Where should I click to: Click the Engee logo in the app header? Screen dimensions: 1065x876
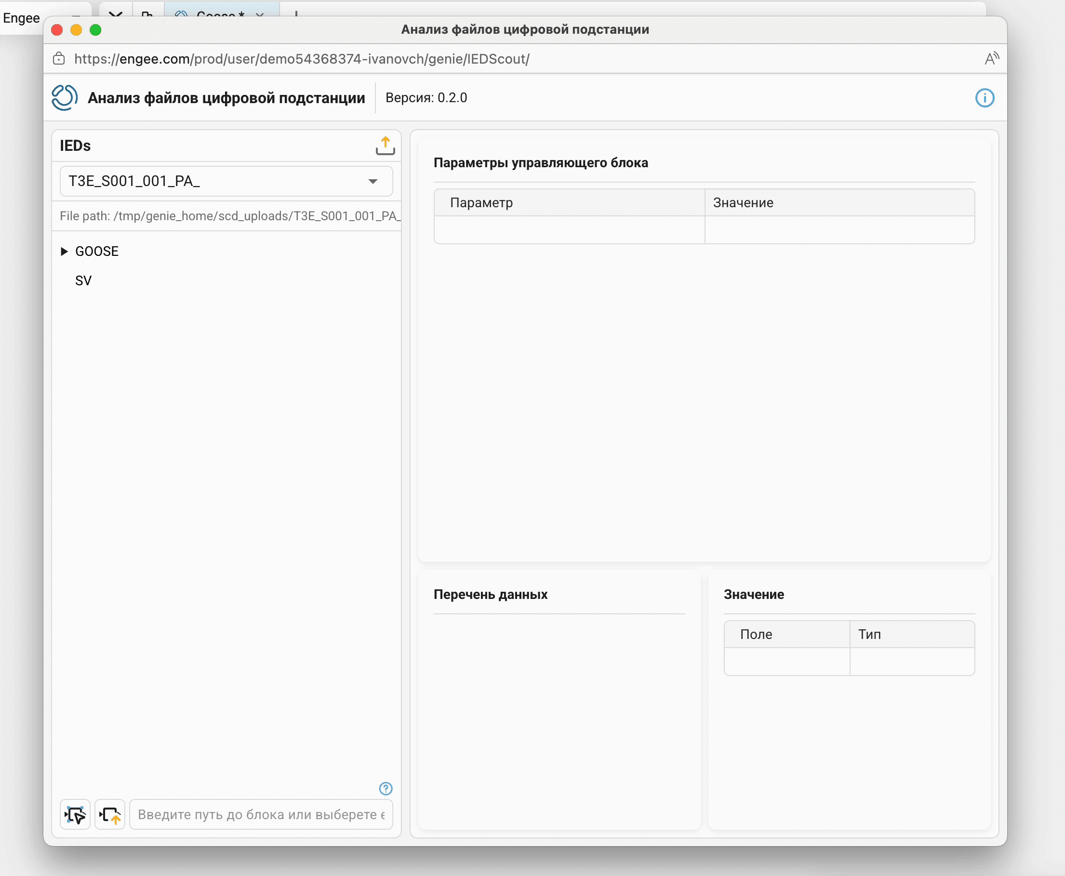pyautogui.click(x=65, y=98)
